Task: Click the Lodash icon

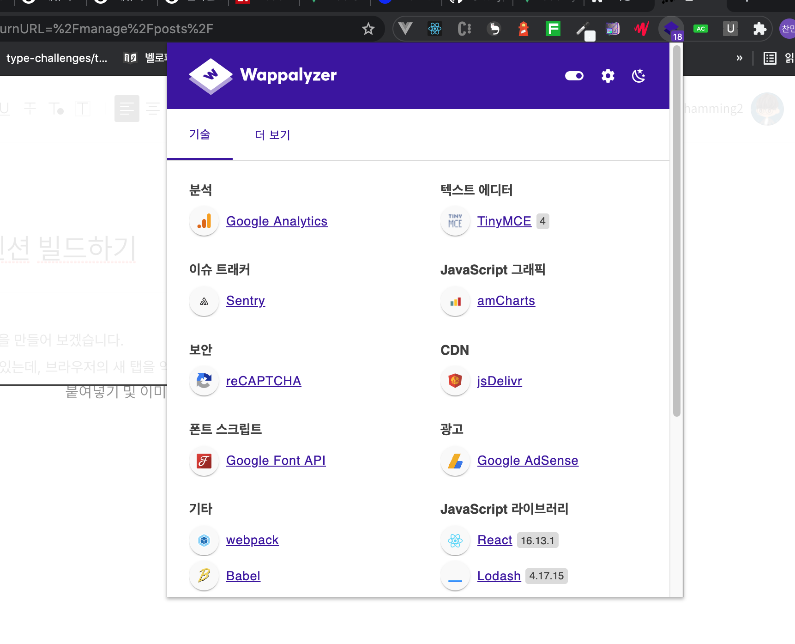Action: coord(455,576)
